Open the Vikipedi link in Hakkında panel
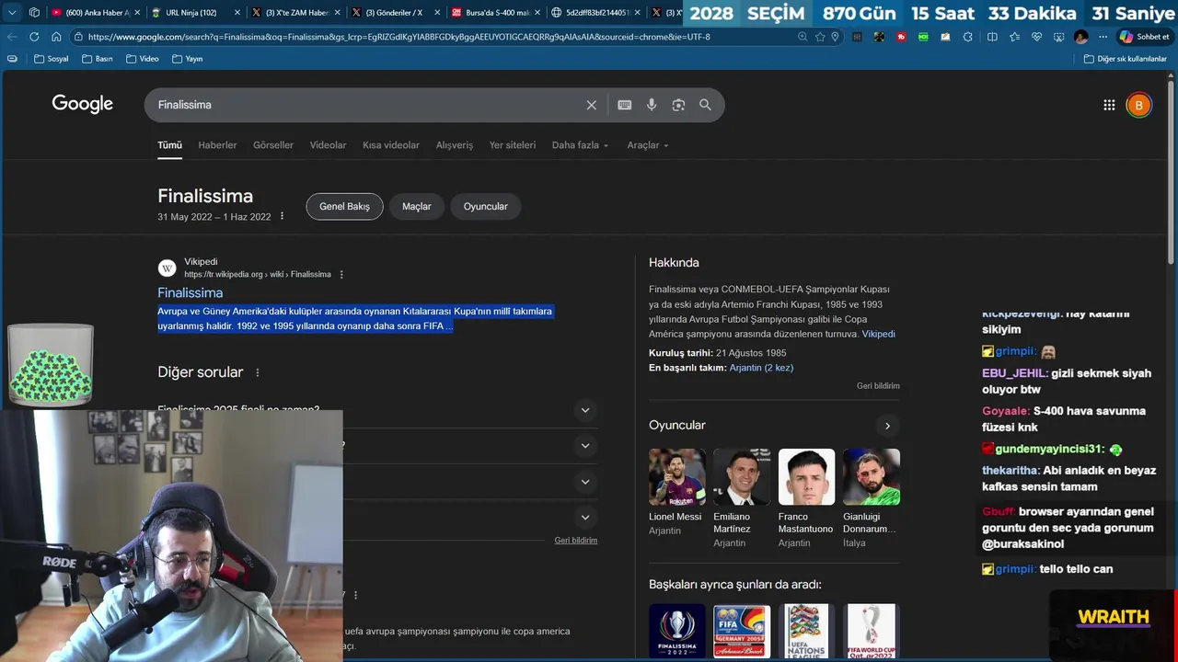Image resolution: width=1178 pixels, height=662 pixels. [879, 334]
